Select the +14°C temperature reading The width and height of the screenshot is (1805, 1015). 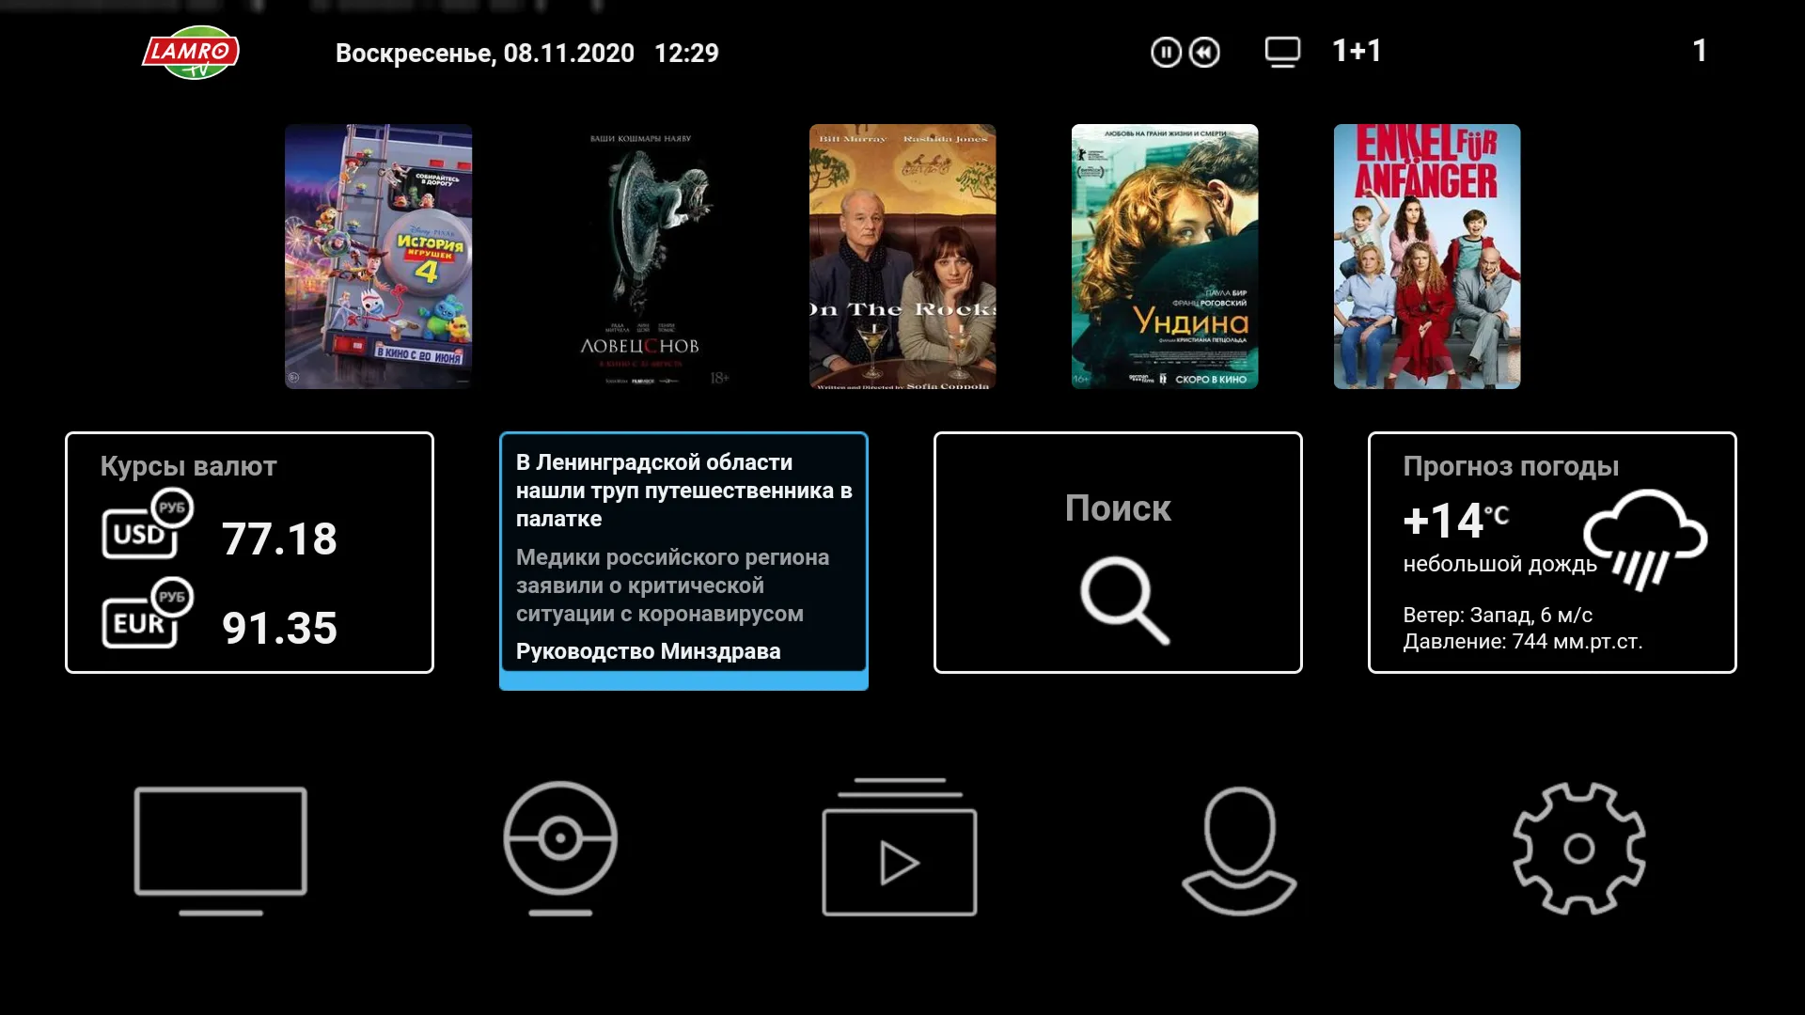coord(1455,520)
